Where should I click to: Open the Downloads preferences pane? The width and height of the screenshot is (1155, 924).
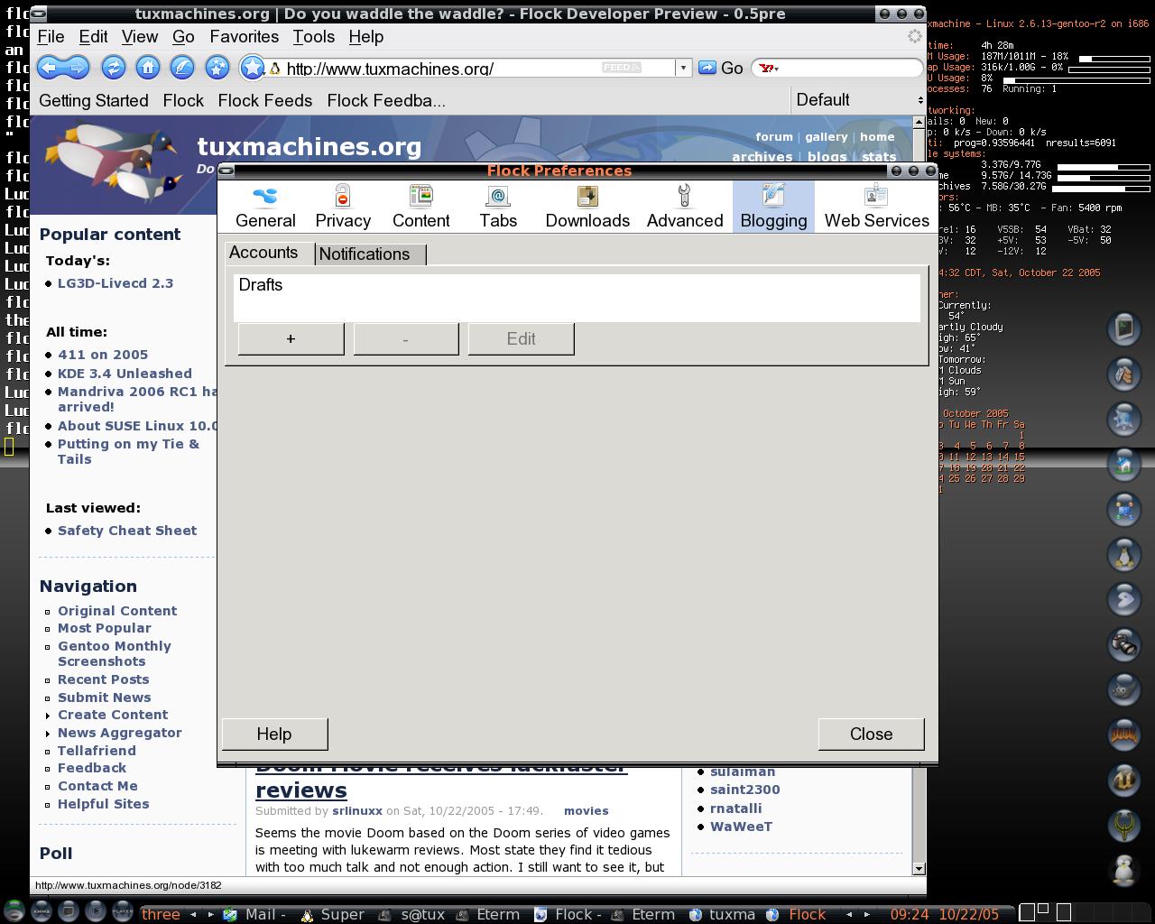point(587,207)
